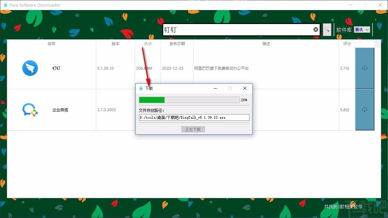Click the 正在下载 button

(x=193, y=129)
